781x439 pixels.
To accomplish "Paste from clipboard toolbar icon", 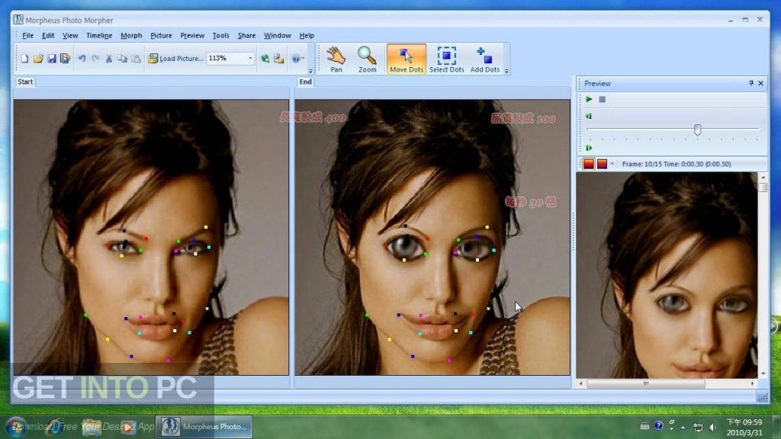I will pyautogui.click(x=136, y=58).
